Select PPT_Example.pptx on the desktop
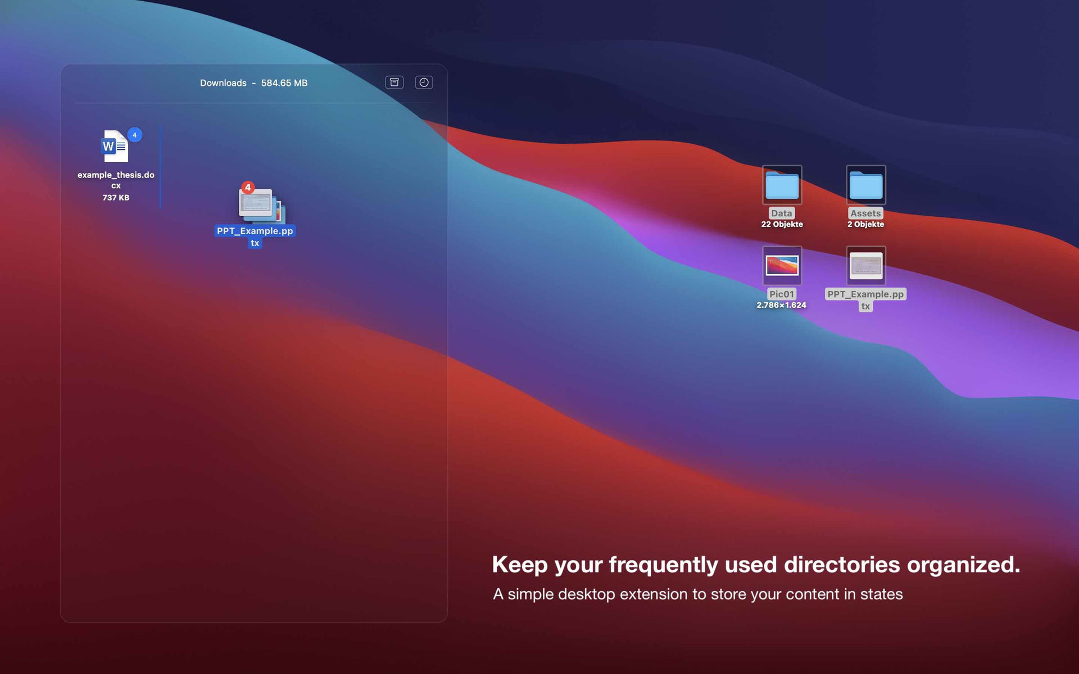 click(865, 265)
